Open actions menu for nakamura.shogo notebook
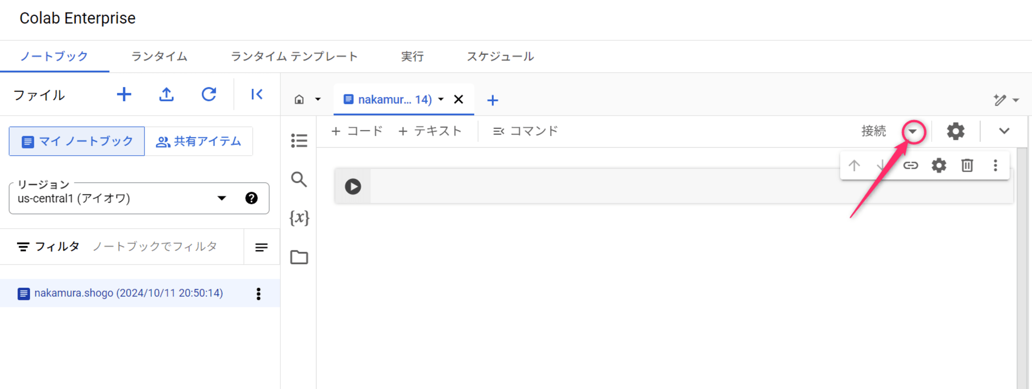The width and height of the screenshot is (1032, 389). (259, 294)
